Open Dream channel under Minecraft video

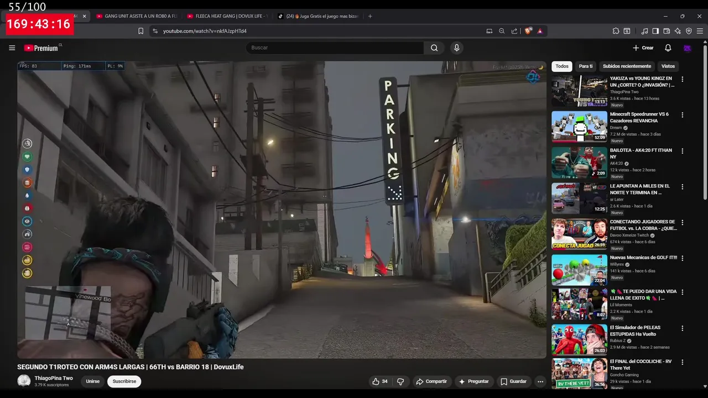pyautogui.click(x=616, y=128)
